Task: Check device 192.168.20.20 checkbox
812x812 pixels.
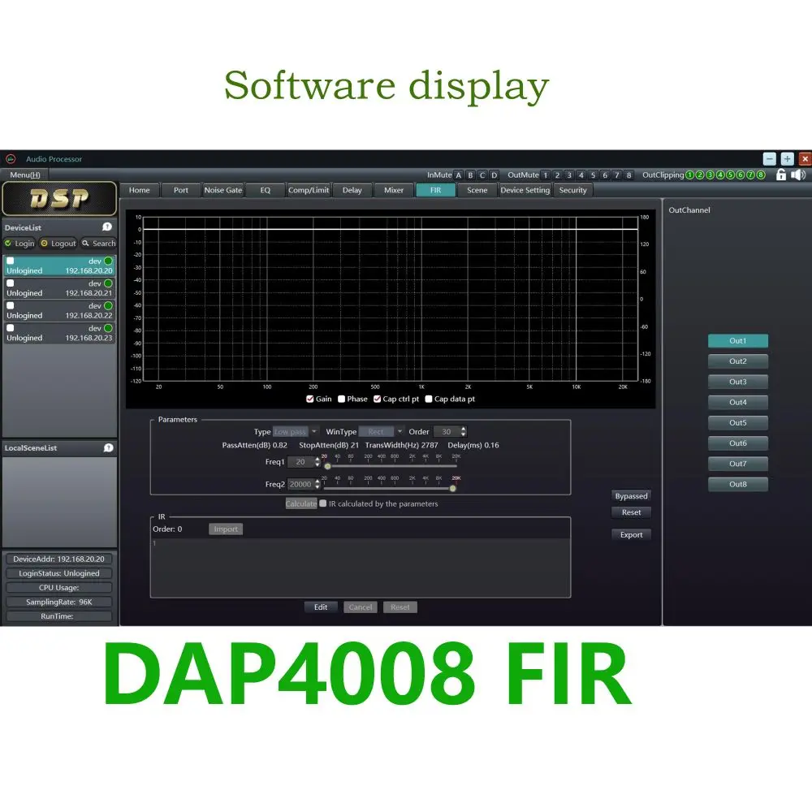Action: click(11, 261)
